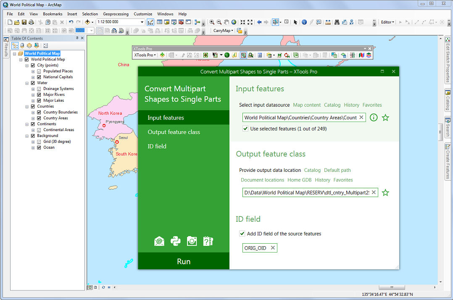The image size is (453, 300).
Task: Click the camera snapshot icon in XTools dialog
Action: [192, 241]
